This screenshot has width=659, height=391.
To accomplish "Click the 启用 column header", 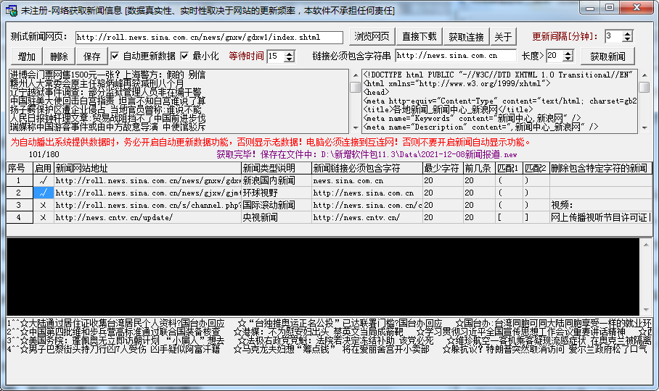I will tap(44, 169).
